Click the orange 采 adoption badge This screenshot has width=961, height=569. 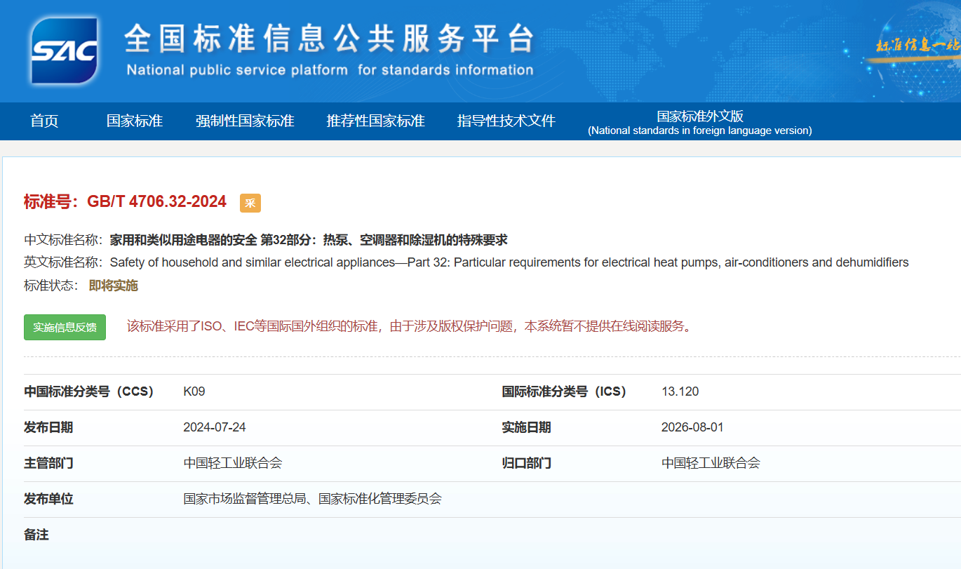click(250, 203)
